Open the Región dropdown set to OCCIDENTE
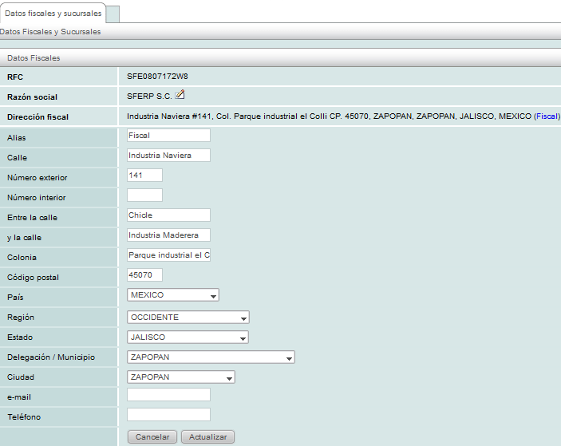The width and height of the screenshot is (561, 446). [x=188, y=318]
